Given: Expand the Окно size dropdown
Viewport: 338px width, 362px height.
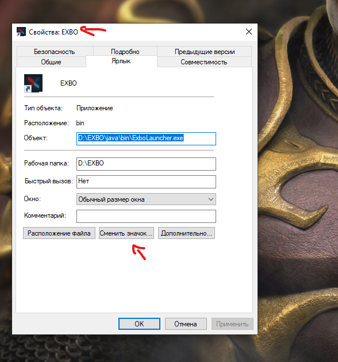Looking at the screenshot, I should pyautogui.click(x=146, y=199).
